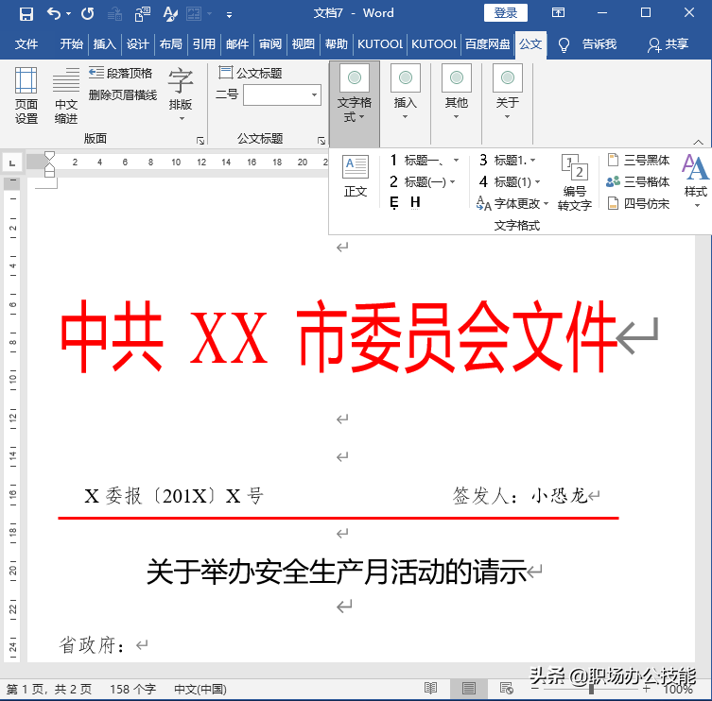Click the 告诉我 lightbulb search
The height and width of the screenshot is (701, 712).
tap(588, 44)
